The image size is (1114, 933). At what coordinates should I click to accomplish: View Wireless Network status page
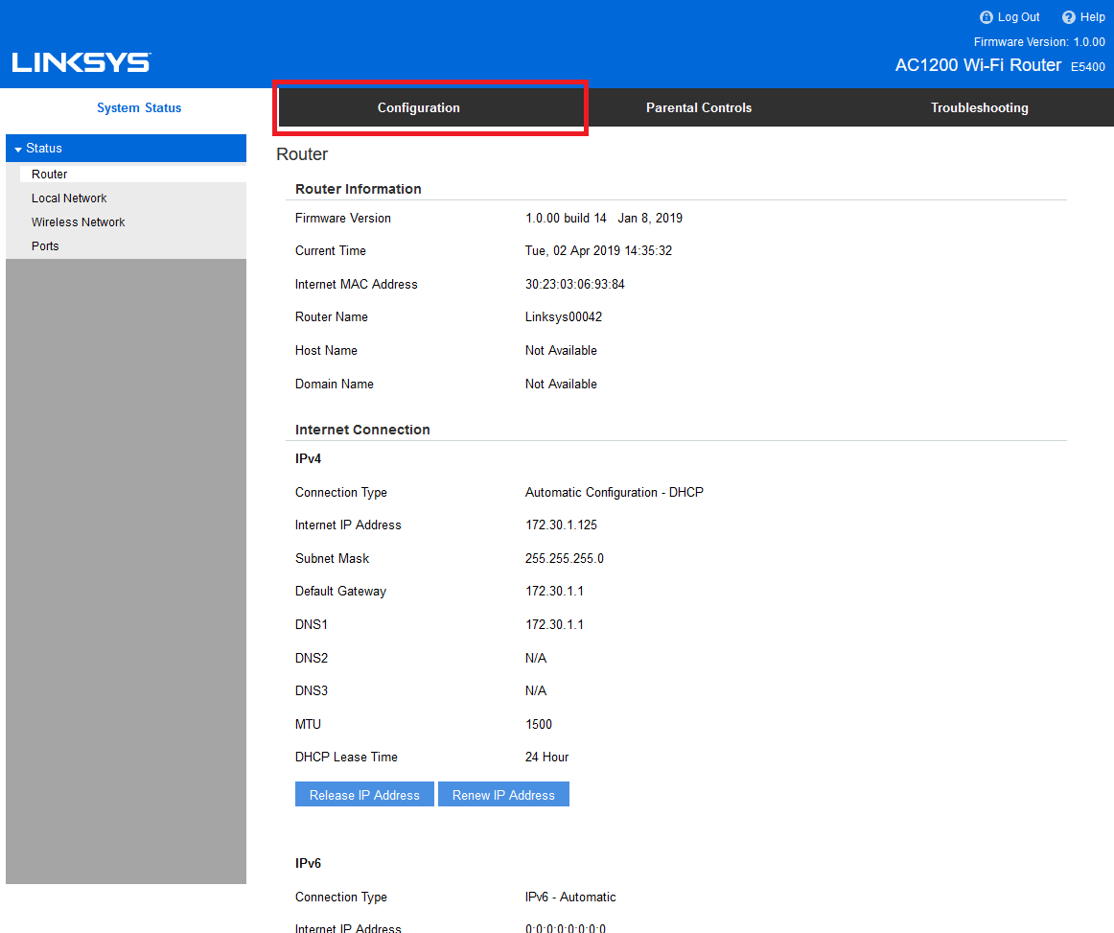(79, 222)
